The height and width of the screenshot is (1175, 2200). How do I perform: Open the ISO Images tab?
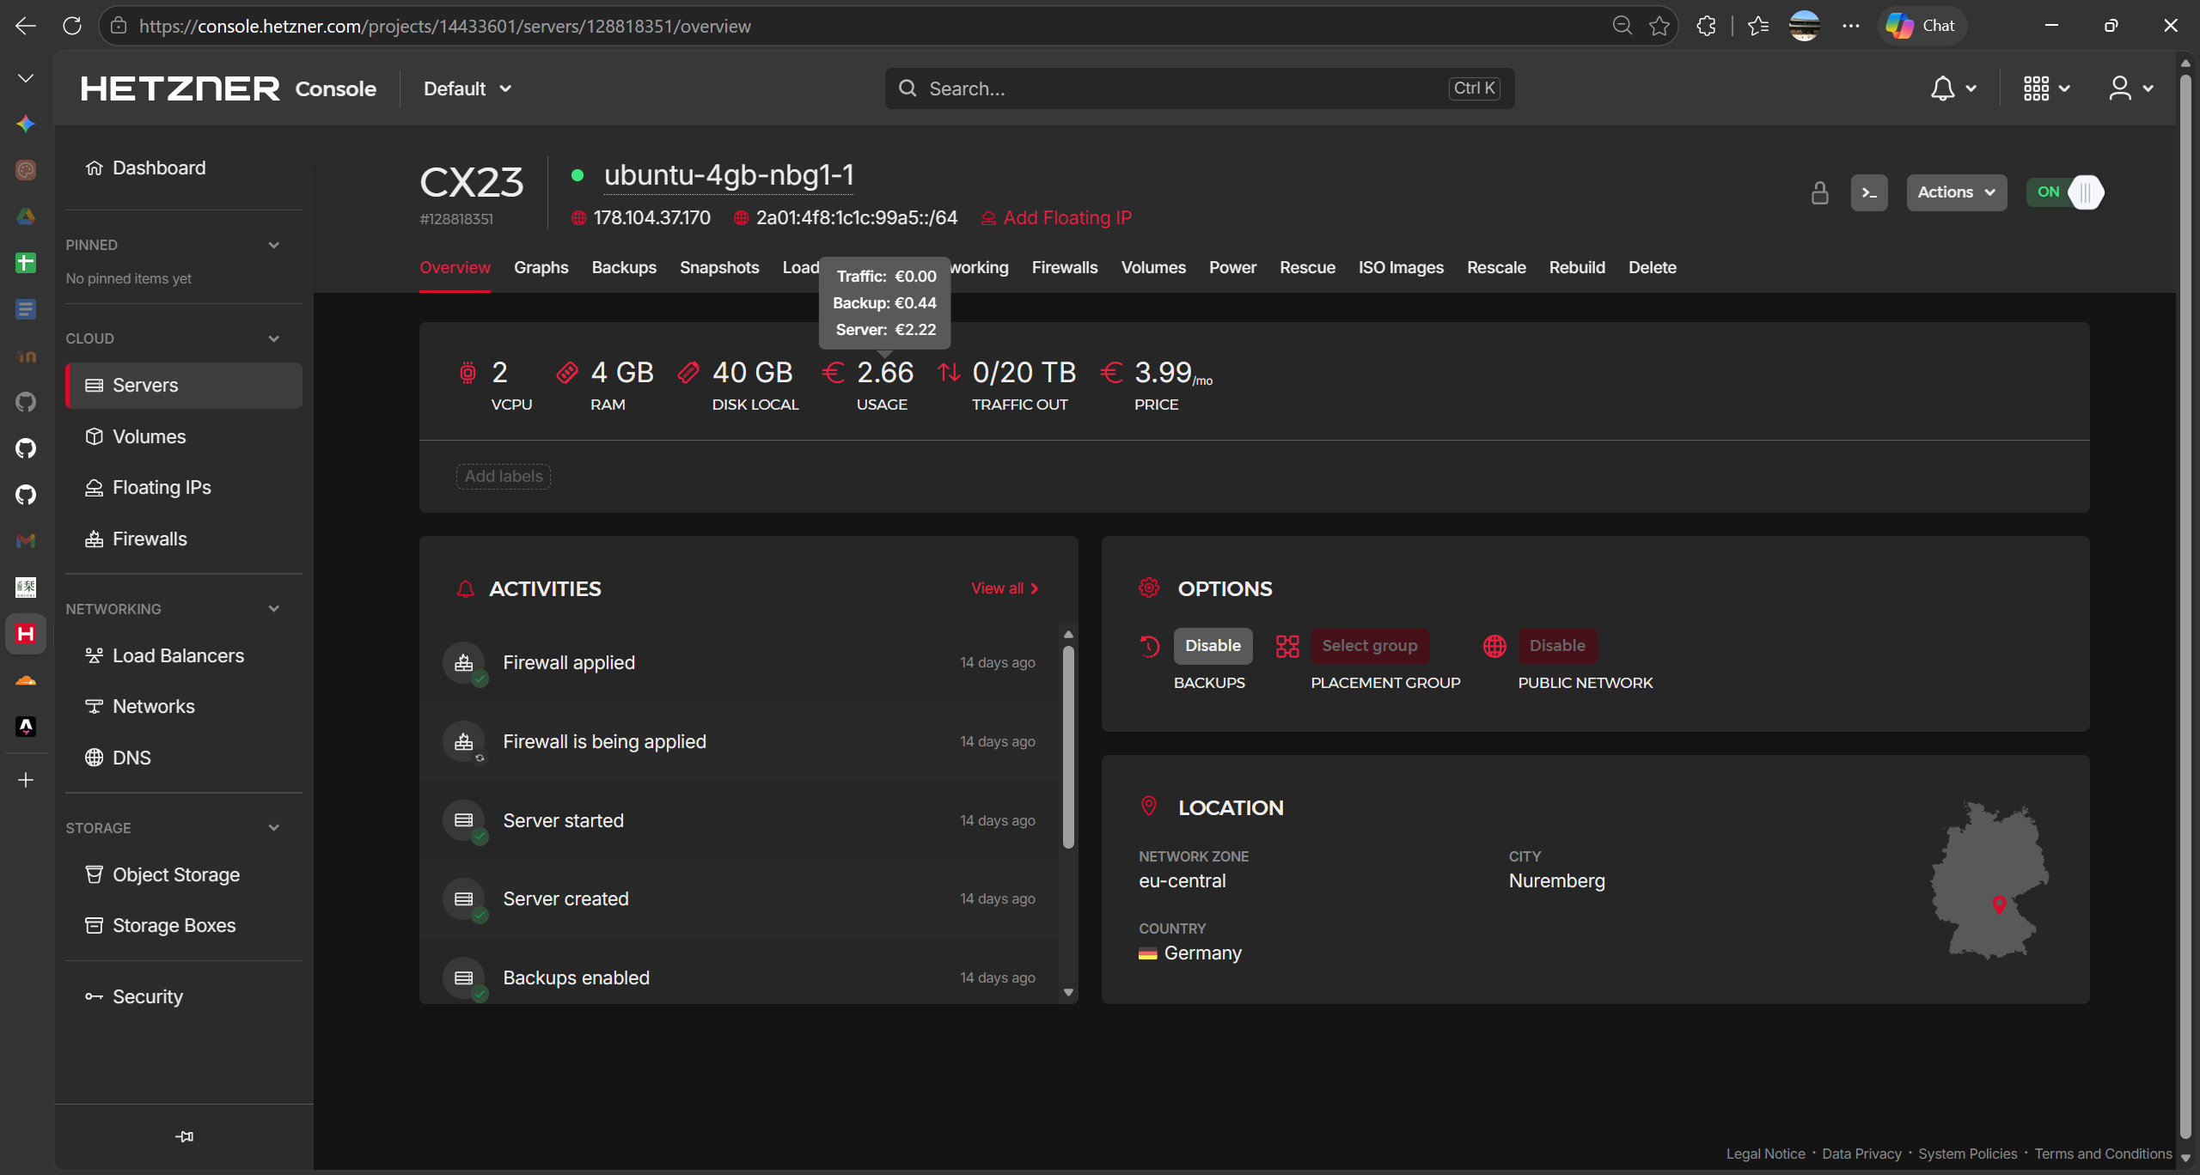tap(1401, 267)
